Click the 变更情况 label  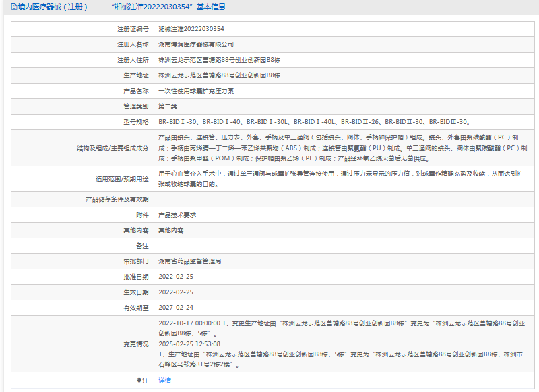136,344
